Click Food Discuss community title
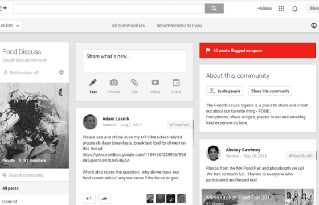Screen dimensions: 319x205 click(x=22, y=52)
